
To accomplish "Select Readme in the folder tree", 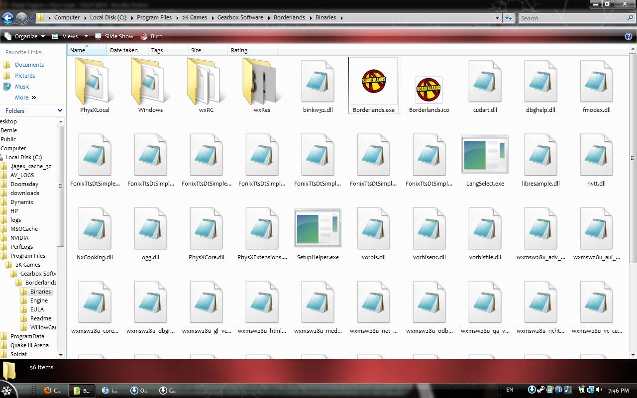I will click(41, 318).
